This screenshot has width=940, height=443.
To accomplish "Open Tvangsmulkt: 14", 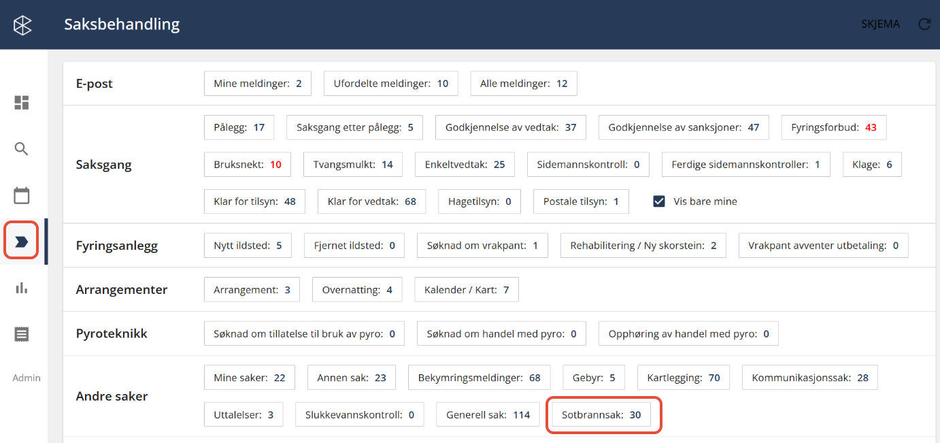I will tap(353, 165).
